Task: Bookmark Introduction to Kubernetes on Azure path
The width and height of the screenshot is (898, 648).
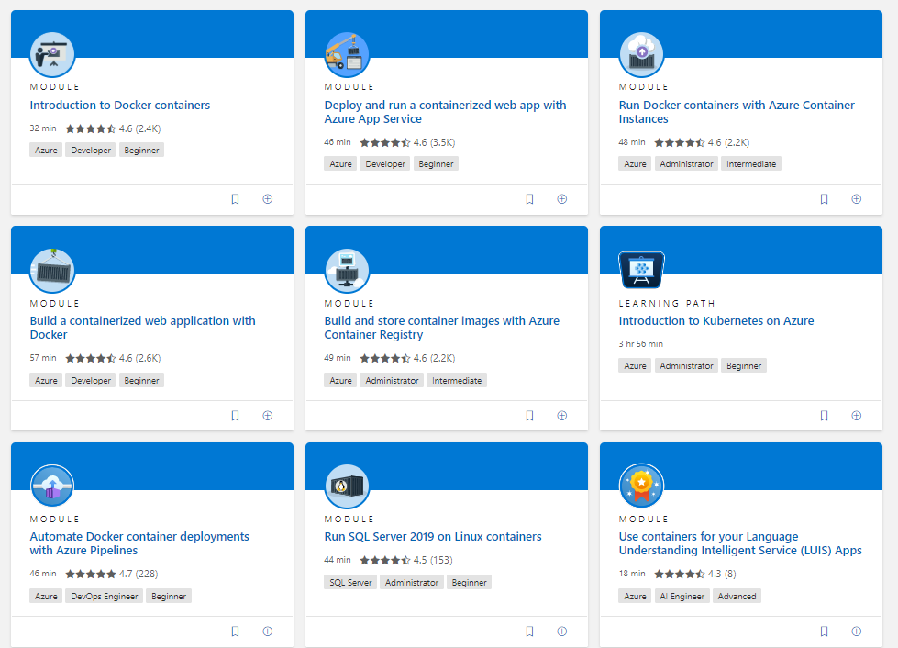Action: [x=824, y=416]
